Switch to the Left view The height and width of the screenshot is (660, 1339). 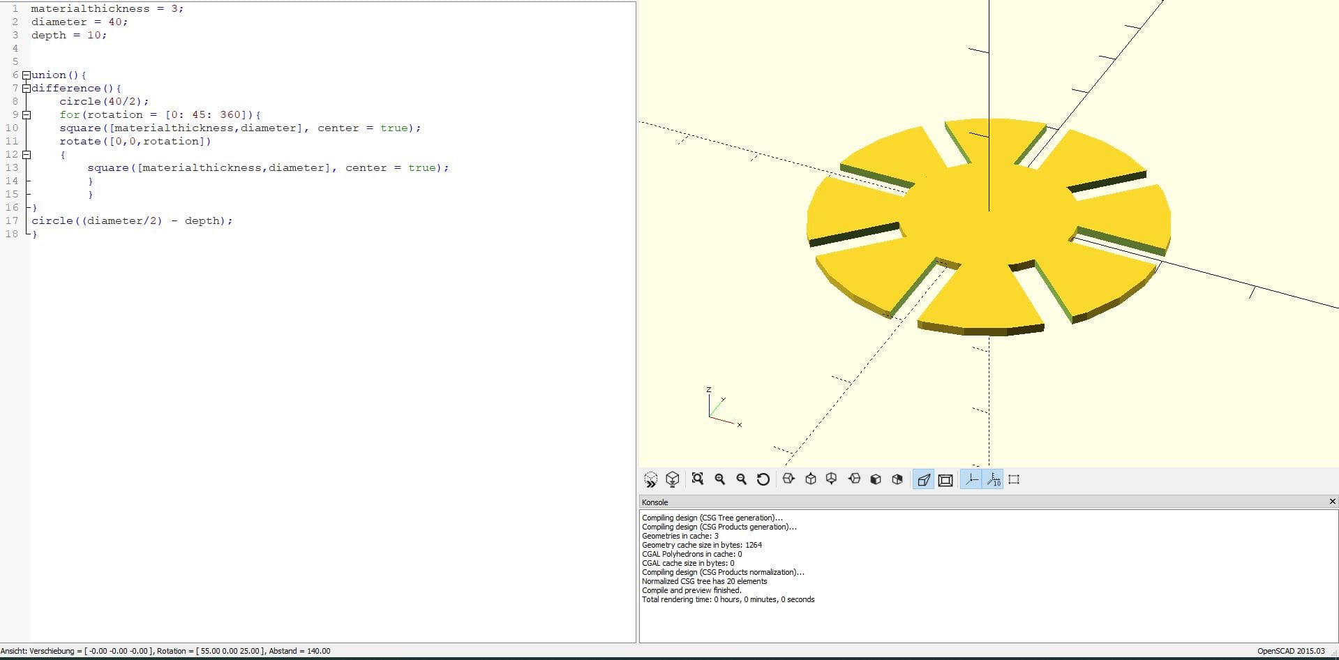(x=854, y=479)
